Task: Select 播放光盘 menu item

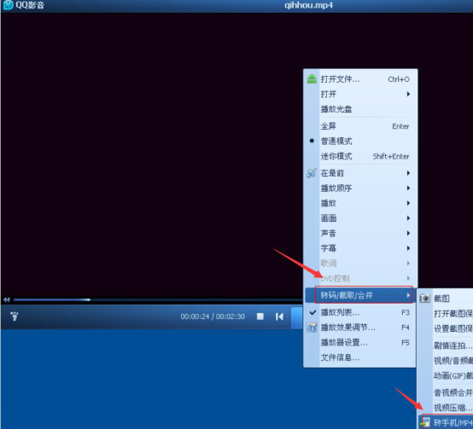Action: click(361, 109)
